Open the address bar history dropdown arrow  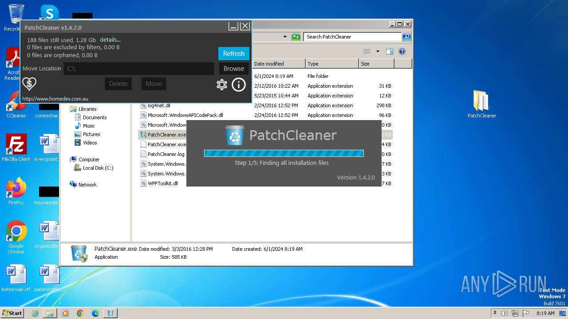(285, 37)
